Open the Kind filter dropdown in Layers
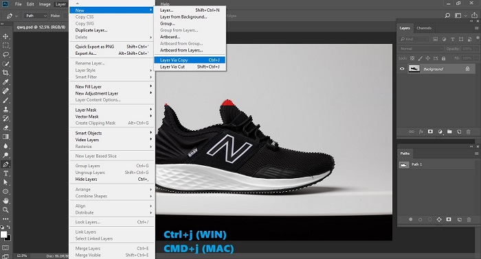The width and height of the screenshot is (481, 259). pos(414,39)
